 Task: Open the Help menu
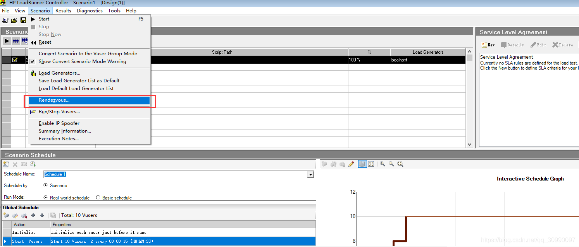(x=131, y=11)
